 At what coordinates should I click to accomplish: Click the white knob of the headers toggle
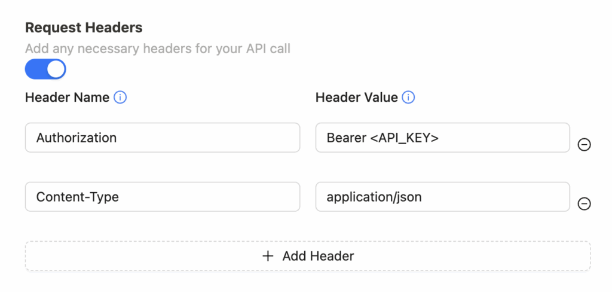[x=56, y=69]
